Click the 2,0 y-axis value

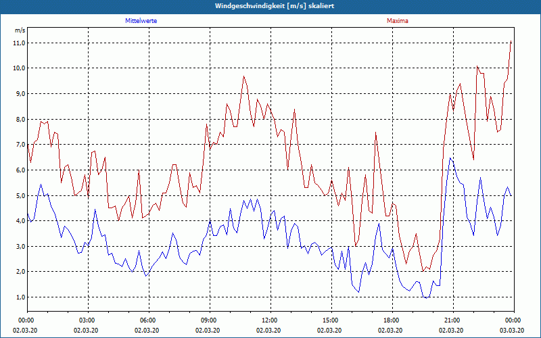[x=20, y=272]
